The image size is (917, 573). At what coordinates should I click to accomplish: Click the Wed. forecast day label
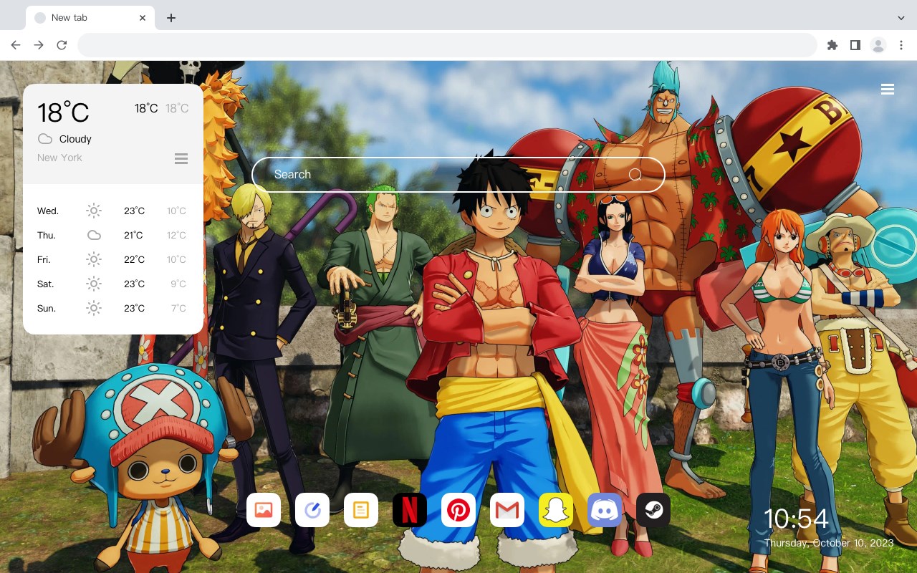coord(48,211)
